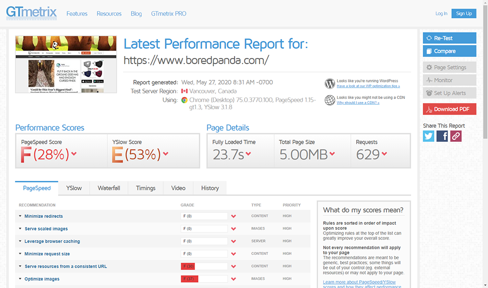488x288 pixels.
Task: Click grade bar for Minimize redirects
Action: point(204,216)
